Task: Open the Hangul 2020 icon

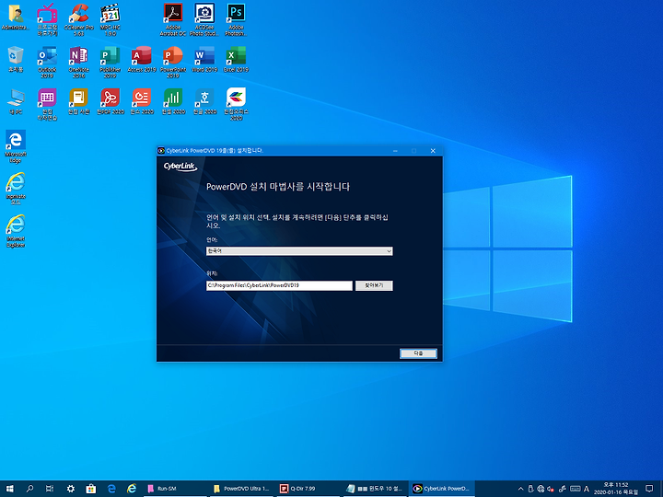Action: (204, 101)
